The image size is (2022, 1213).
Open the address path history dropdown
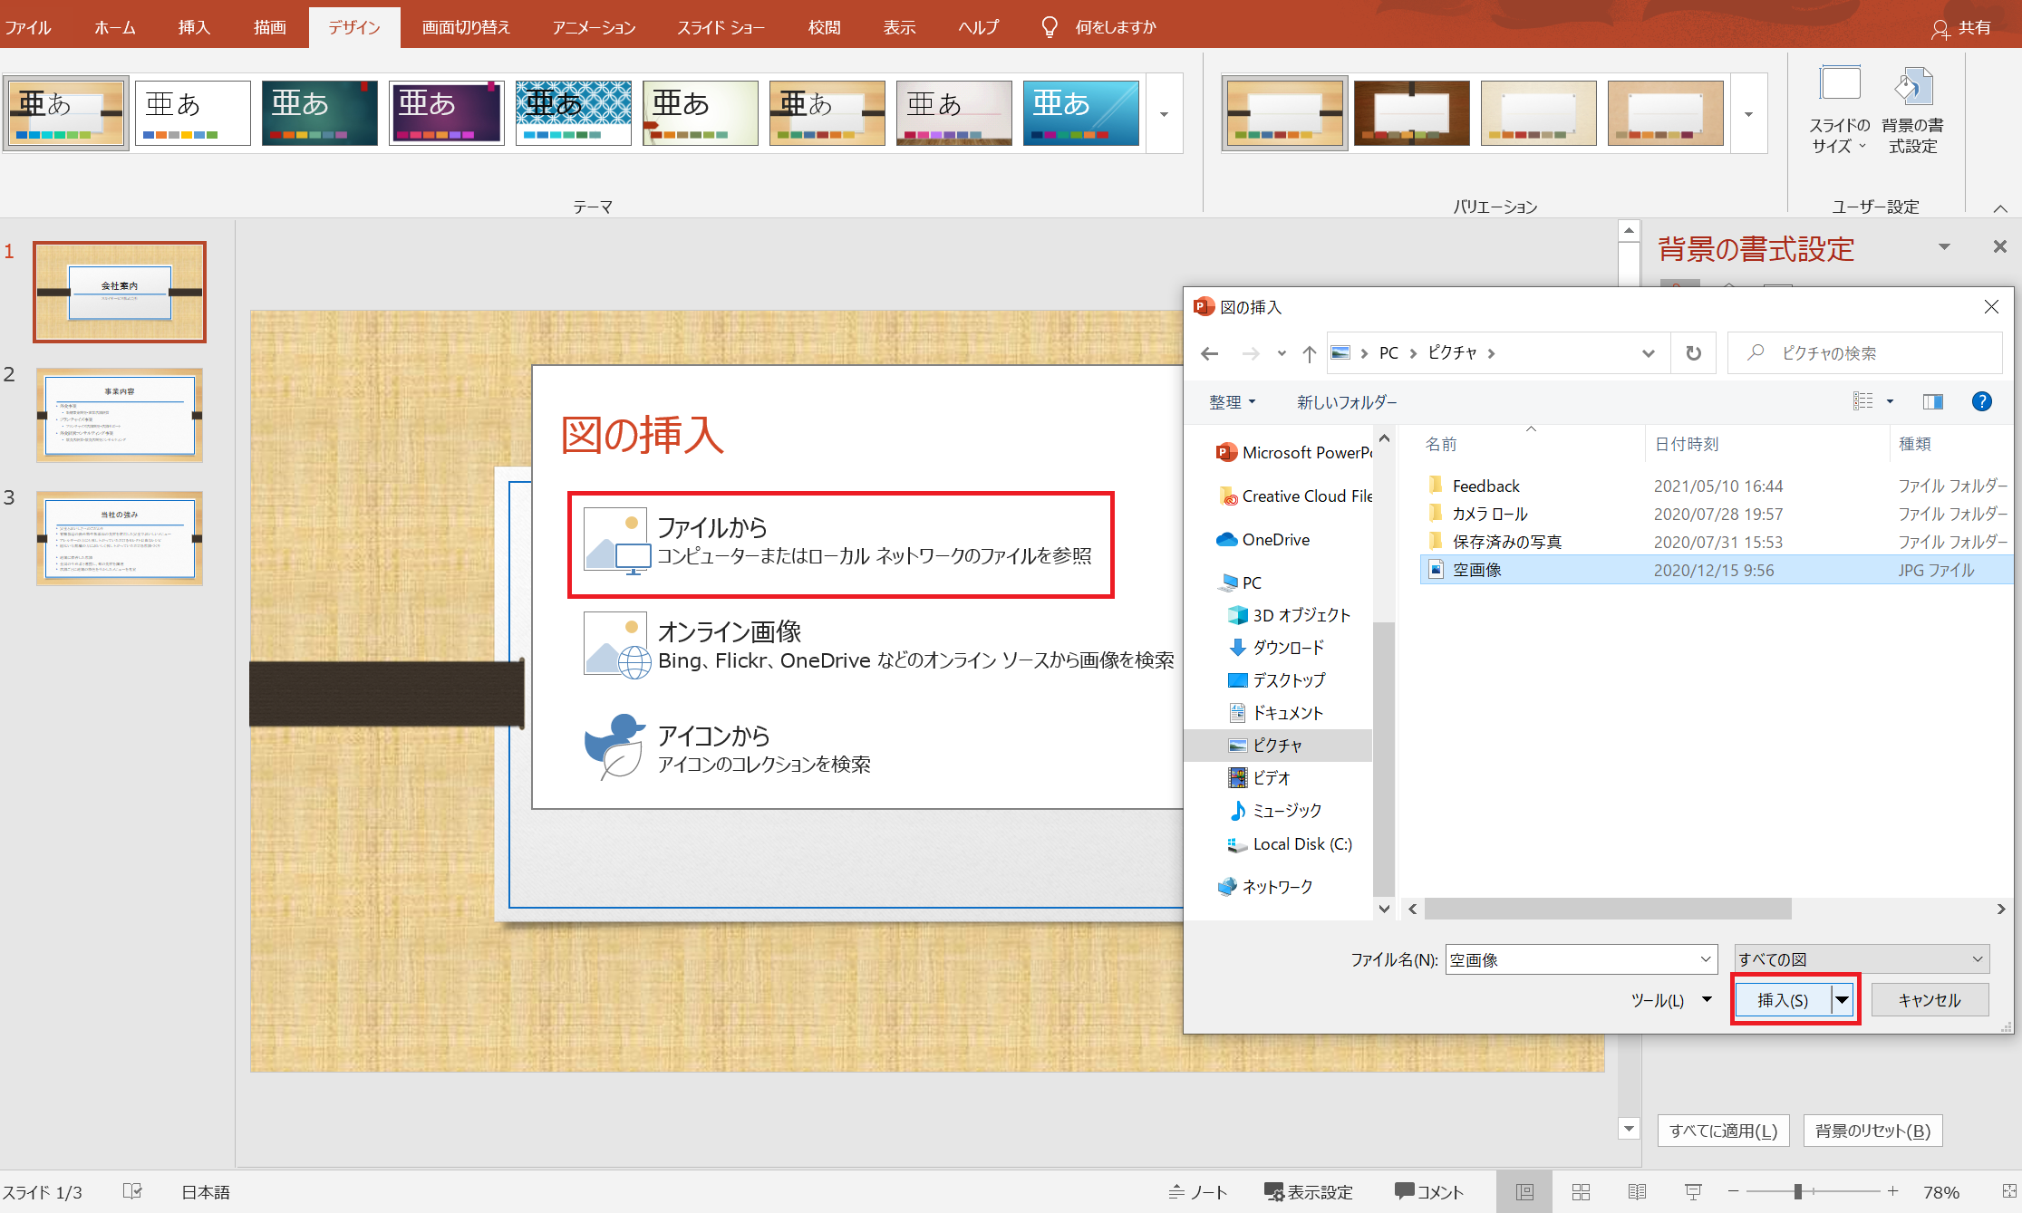(x=1648, y=353)
